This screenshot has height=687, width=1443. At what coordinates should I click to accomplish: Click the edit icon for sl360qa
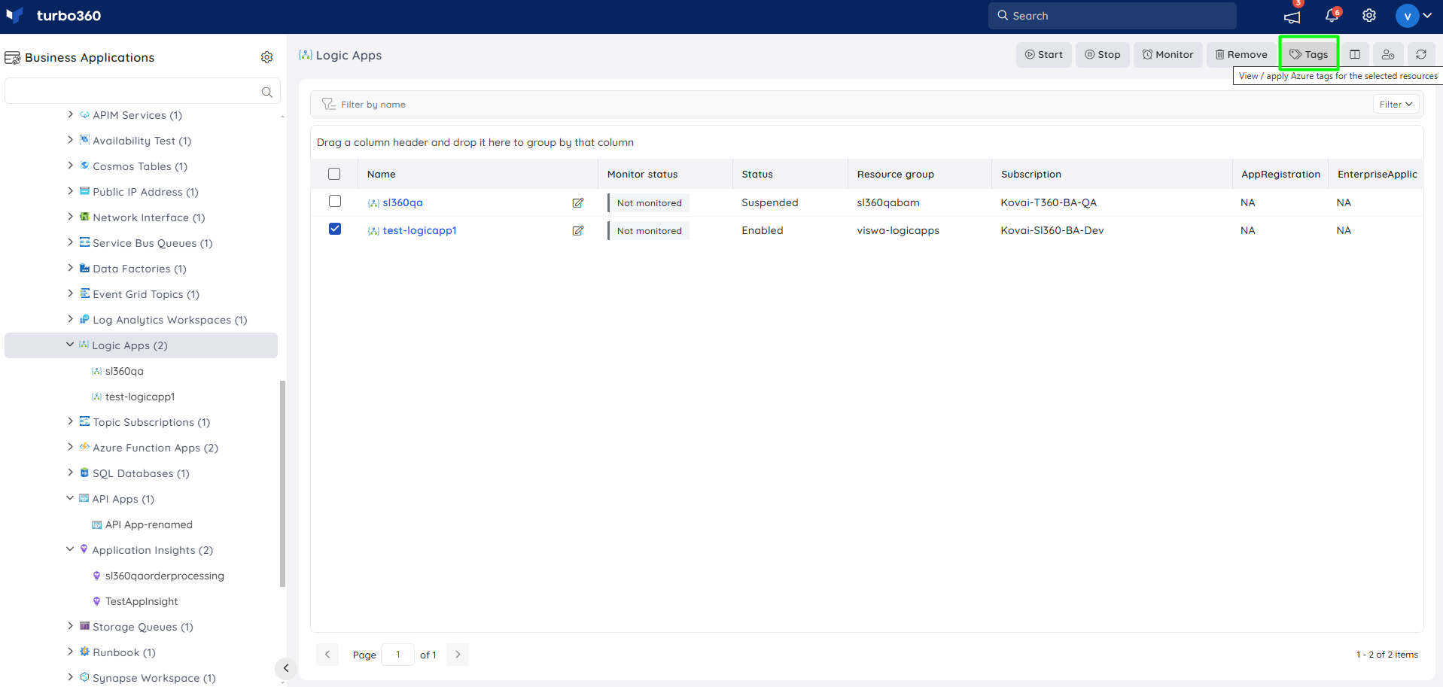point(578,202)
